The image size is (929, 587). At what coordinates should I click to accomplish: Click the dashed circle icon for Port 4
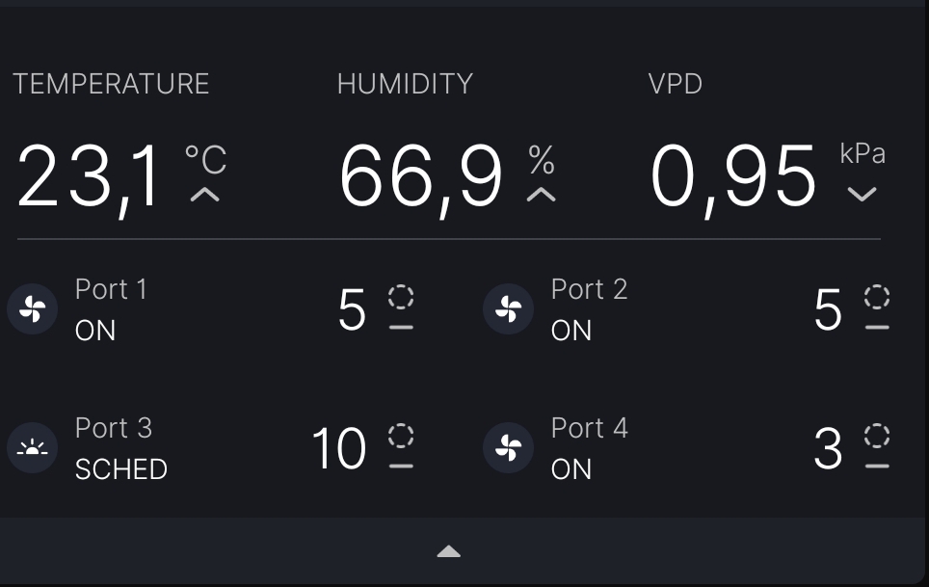pos(877,436)
